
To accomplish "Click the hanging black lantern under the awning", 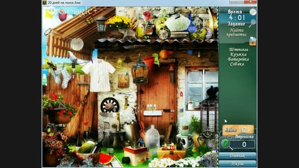I will coord(101,25).
